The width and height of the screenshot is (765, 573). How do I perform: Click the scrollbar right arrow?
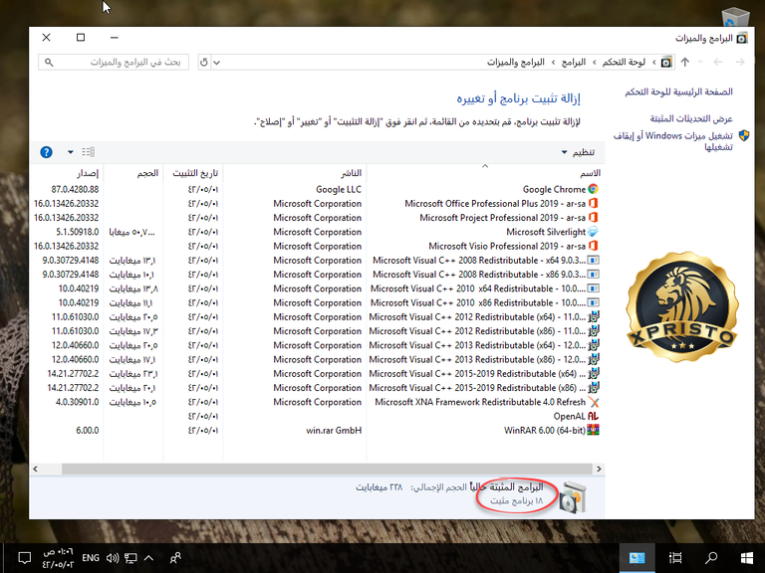point(599,469)
